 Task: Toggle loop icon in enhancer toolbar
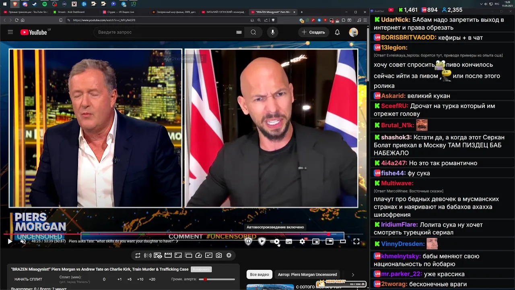click(x=138, y=255)
